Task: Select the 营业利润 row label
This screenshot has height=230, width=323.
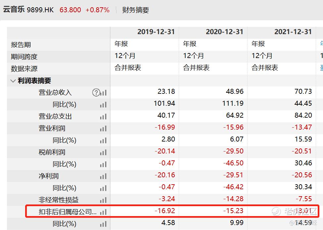Action: (x=52, y=128)
